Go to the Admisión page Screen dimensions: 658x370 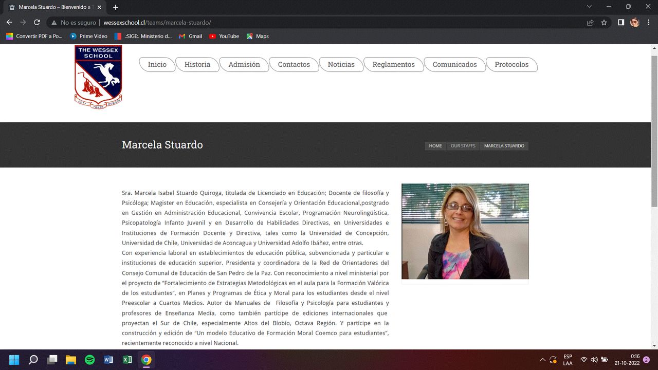(x=244, y=64)
